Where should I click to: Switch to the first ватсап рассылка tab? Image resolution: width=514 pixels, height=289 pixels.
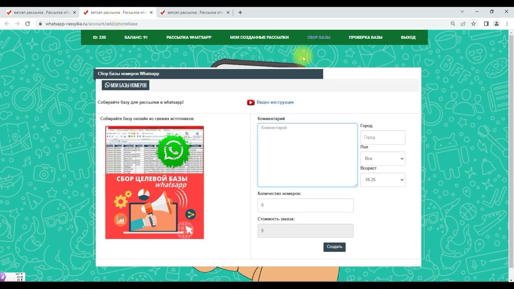(41, 12)
